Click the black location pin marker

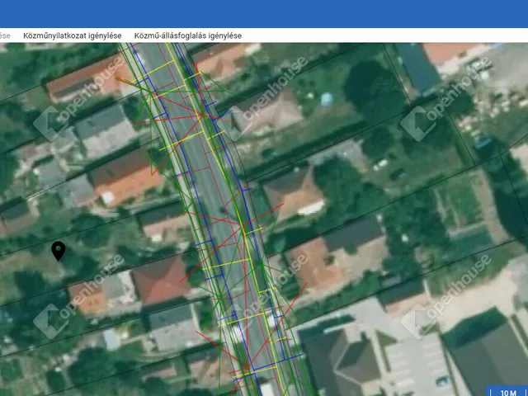(x=59, y=251)
